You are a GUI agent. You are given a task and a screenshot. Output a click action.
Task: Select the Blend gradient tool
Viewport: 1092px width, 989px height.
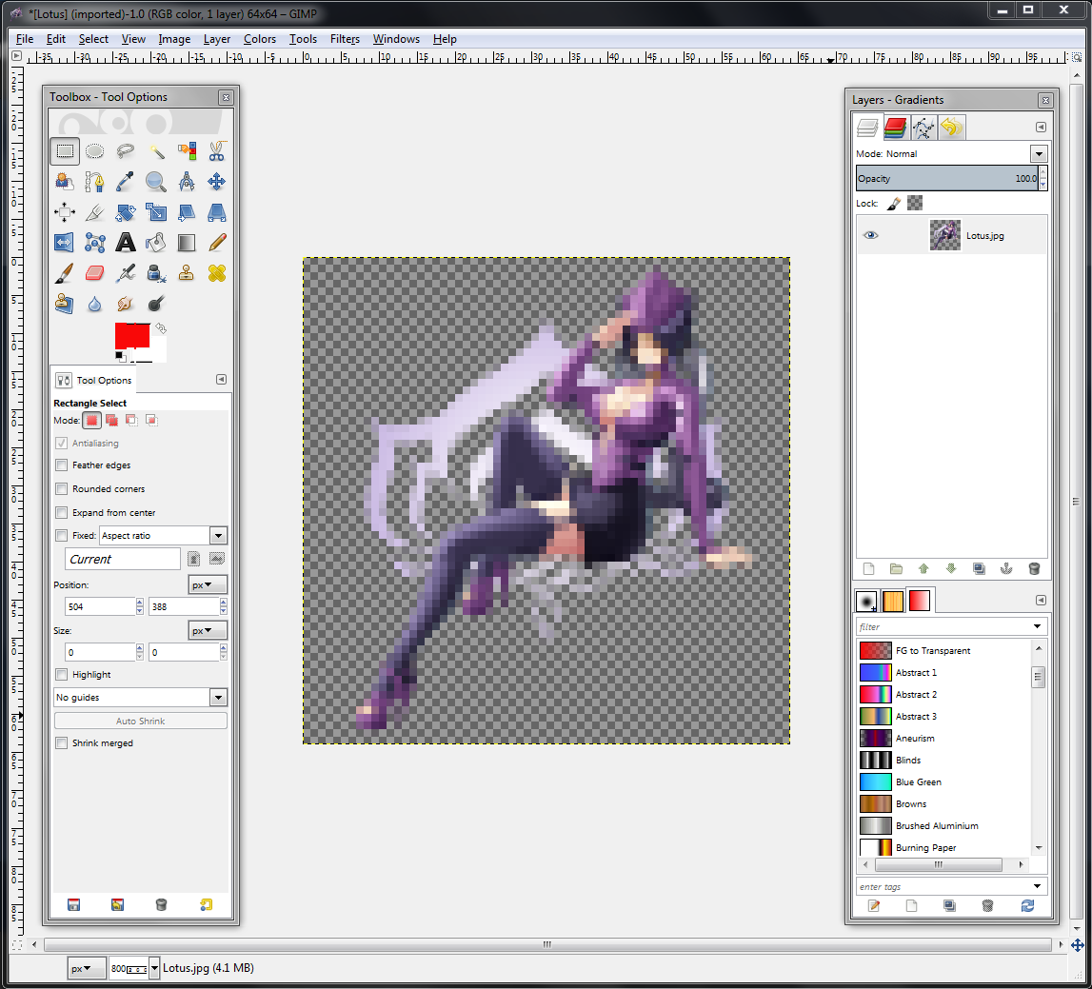click(x=187, y=243)
